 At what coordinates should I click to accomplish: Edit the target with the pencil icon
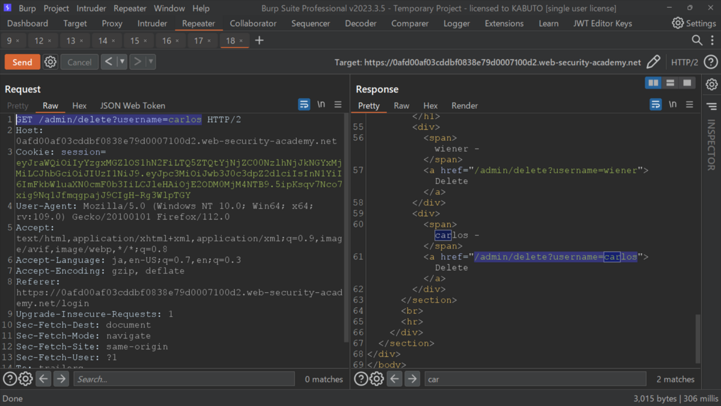[653, 62]
